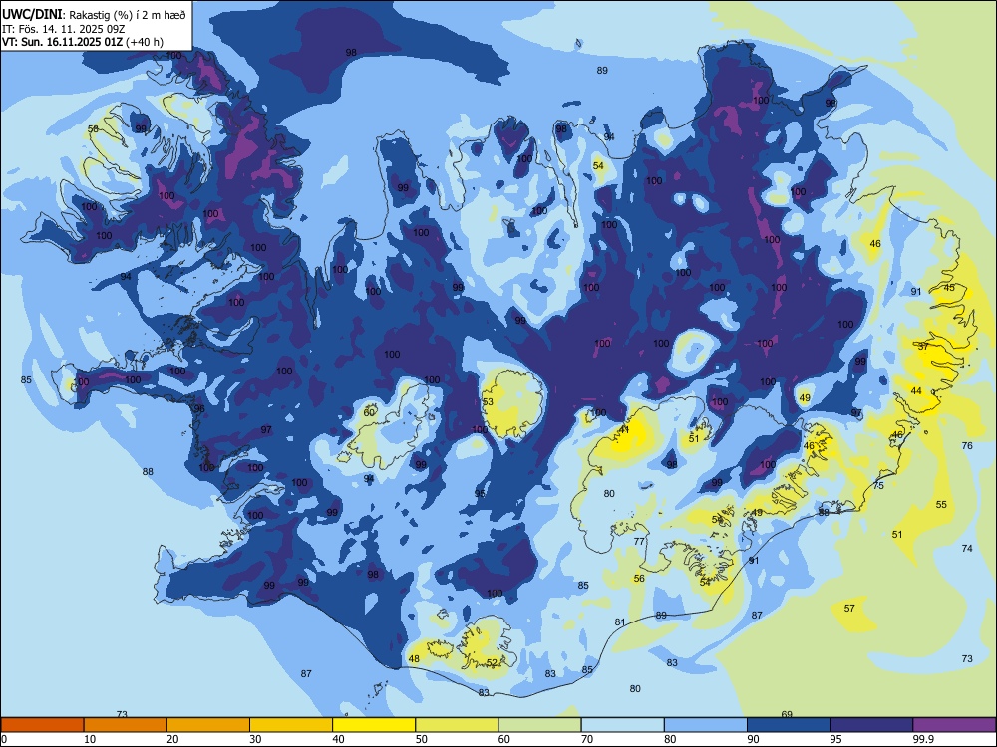
Task: Click the '58' value in the Westfjords
Action: point(93,128)
